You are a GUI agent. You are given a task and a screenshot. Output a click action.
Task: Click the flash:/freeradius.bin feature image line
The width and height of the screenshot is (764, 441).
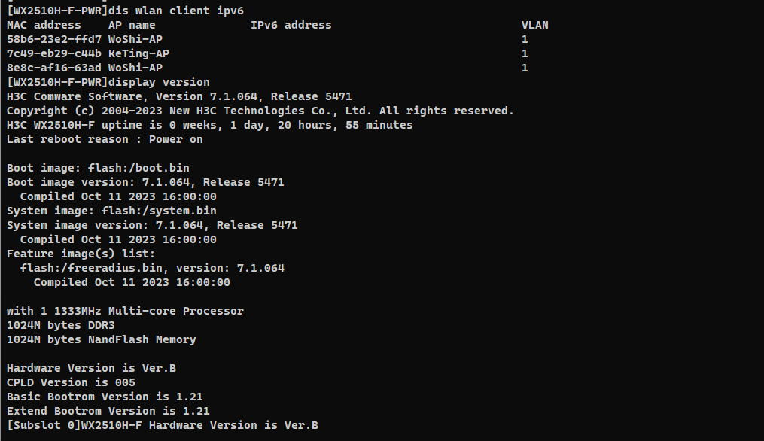pyautogui.click(x=152, y=268)
